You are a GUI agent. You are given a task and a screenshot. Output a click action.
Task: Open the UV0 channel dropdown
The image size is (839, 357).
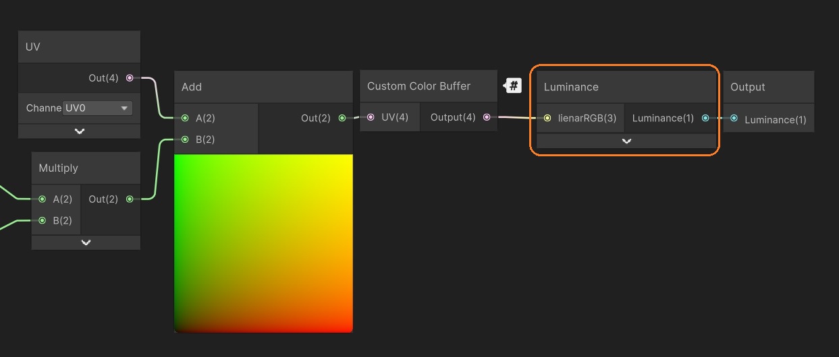pyautogui.click(x=97, y=108)
